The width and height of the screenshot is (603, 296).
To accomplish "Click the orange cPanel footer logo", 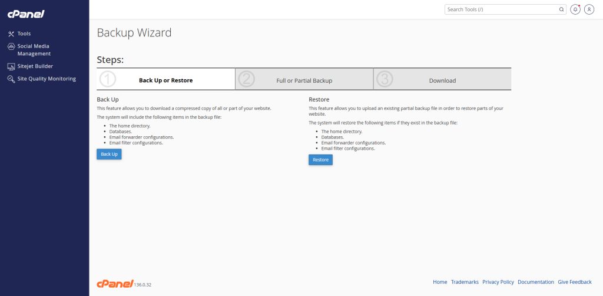I will click(115, 284).
